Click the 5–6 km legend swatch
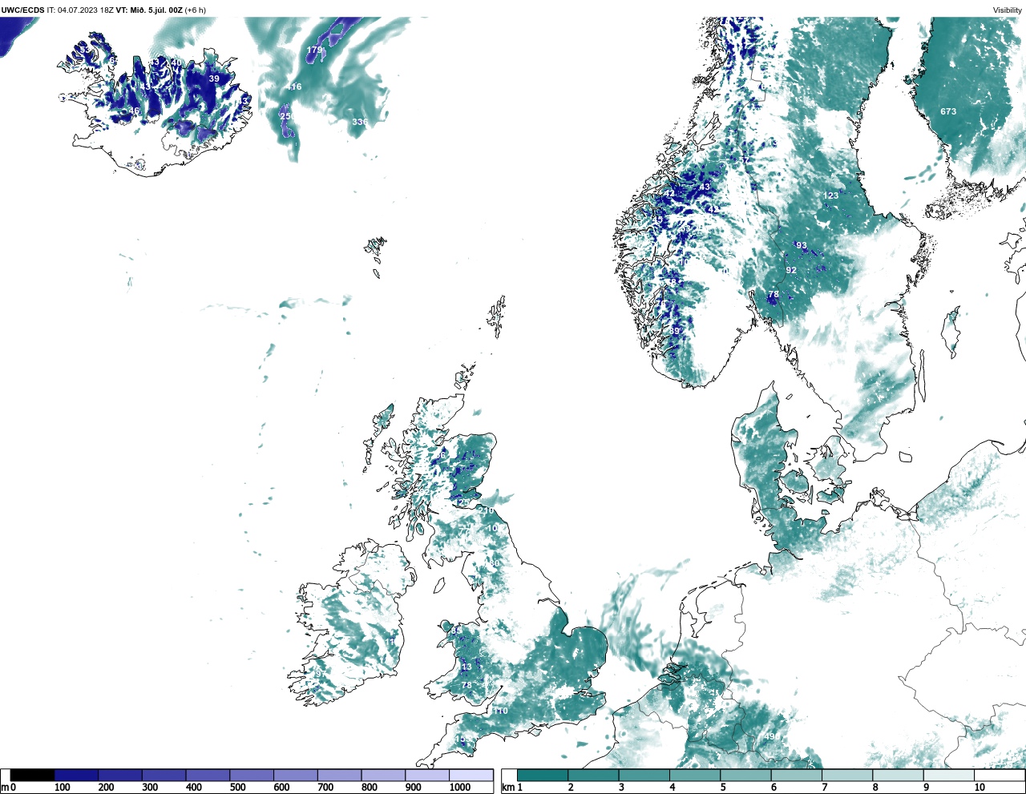Screen dimensions: 1026x794 pos(745,775)
